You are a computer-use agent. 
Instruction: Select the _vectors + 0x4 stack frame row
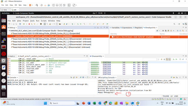(x=58, y=36)
